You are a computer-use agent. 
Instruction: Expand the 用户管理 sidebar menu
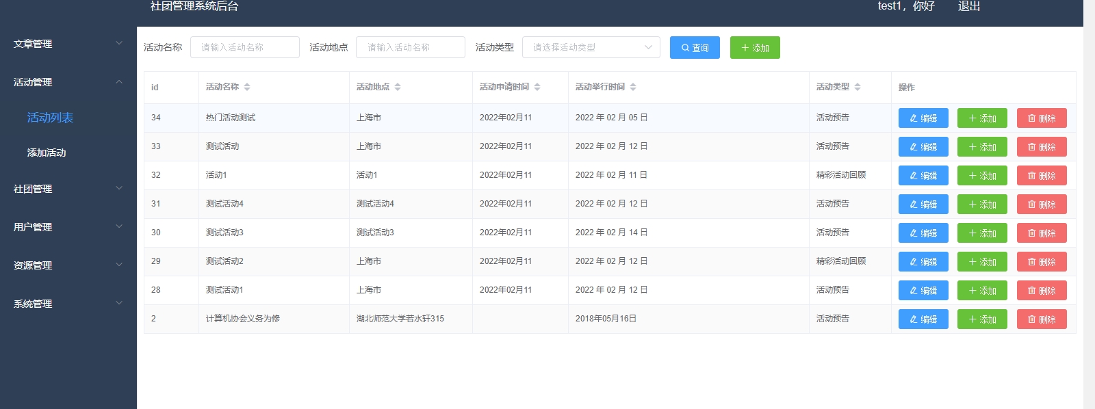pyautogui.click(x=68, y=227)
